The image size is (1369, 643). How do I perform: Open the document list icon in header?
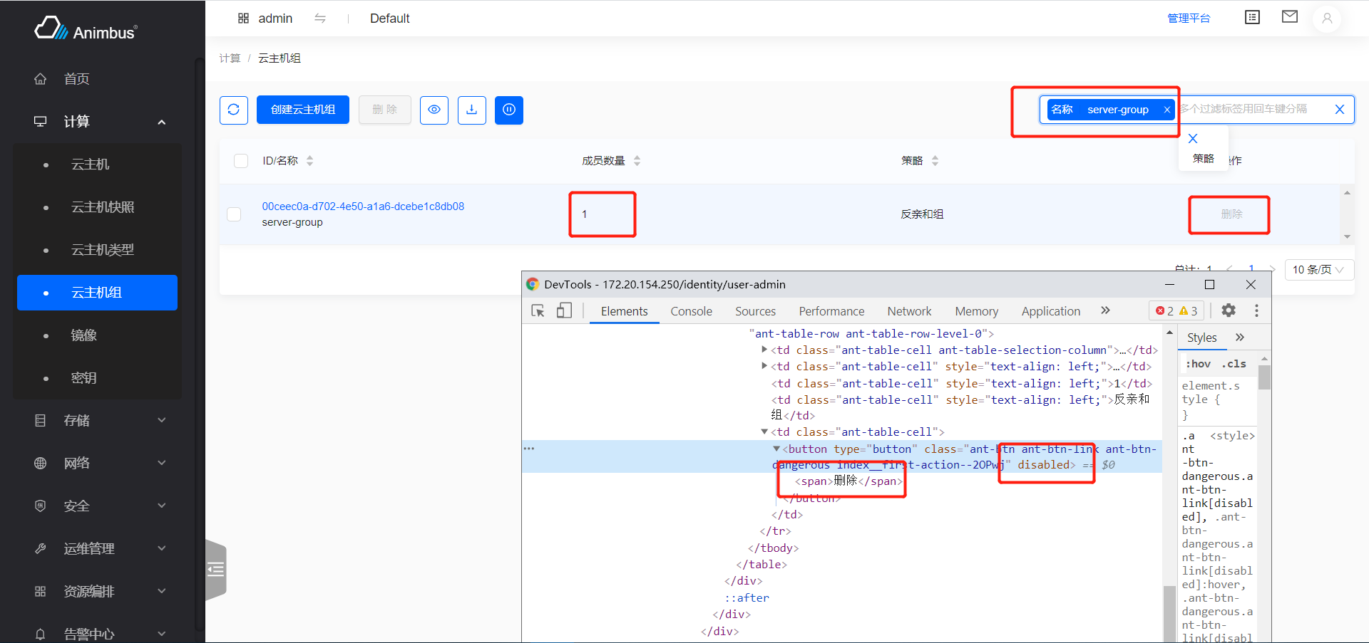pyautogui.click(x=1252, y=17)
